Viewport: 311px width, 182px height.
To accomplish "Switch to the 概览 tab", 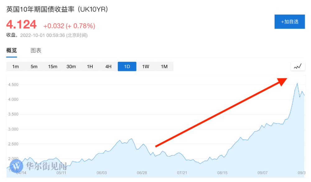I will point(12,51).
